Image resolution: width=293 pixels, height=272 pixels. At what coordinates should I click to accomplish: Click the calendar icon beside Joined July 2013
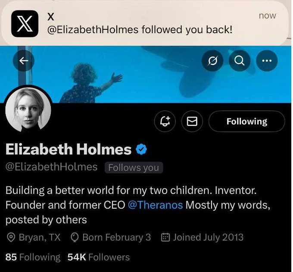coord(165,237)
